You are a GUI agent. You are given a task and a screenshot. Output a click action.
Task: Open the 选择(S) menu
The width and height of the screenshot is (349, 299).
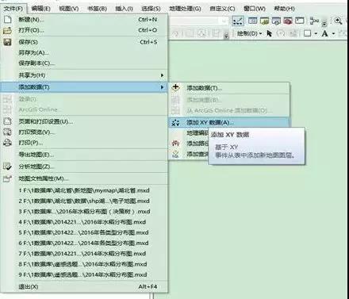pyautogui.click(x=151, y=9)
